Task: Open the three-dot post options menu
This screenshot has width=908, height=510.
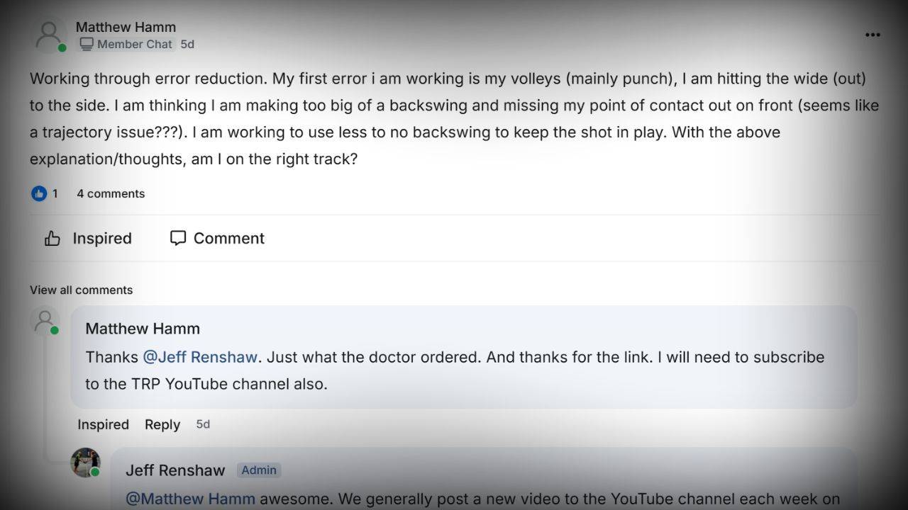Action: [x=873, y=35]
